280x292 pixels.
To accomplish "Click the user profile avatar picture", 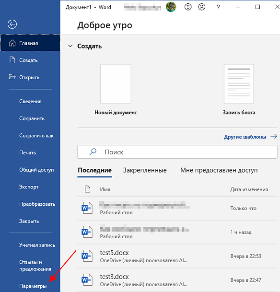I will pos(171,7).
